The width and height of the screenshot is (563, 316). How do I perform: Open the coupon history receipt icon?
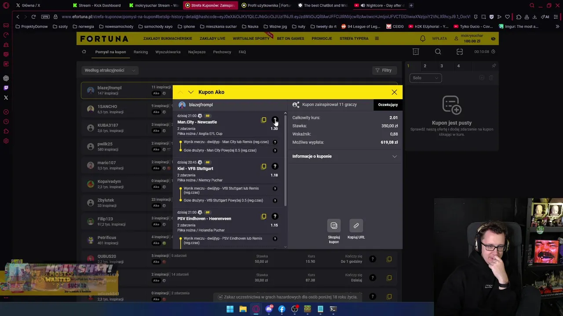click(416, 52)
